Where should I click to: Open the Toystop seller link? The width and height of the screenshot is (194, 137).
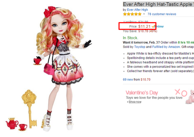pyautogui.click(x=140, y=47)
